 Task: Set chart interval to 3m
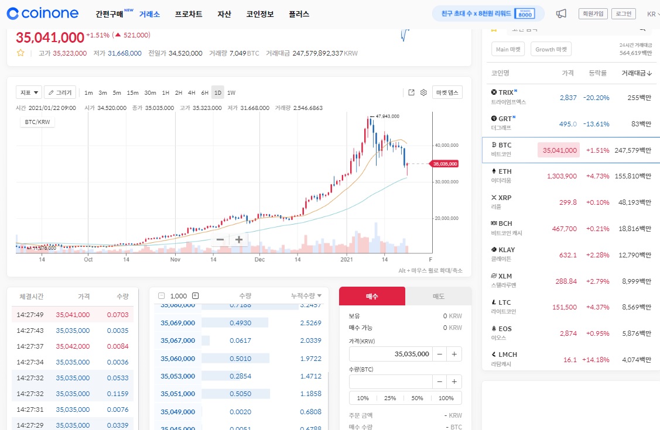coord(102,93)
